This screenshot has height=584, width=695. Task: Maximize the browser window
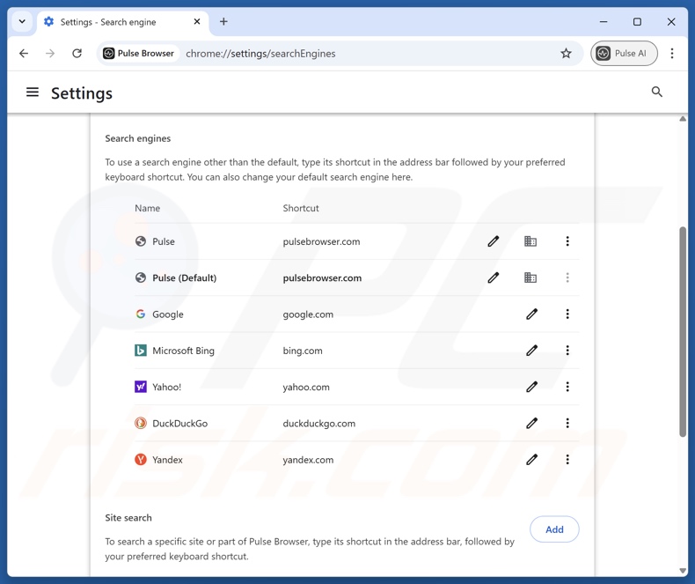point(637,22)
